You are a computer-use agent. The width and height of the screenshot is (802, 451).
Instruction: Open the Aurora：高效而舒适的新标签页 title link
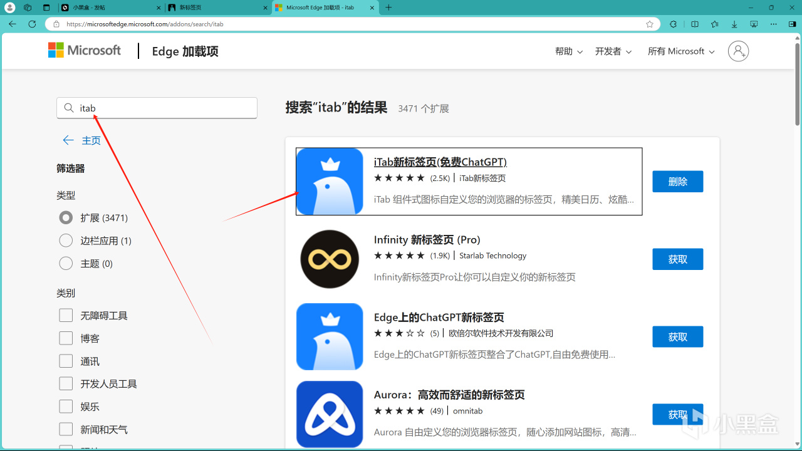click(449, 395)
